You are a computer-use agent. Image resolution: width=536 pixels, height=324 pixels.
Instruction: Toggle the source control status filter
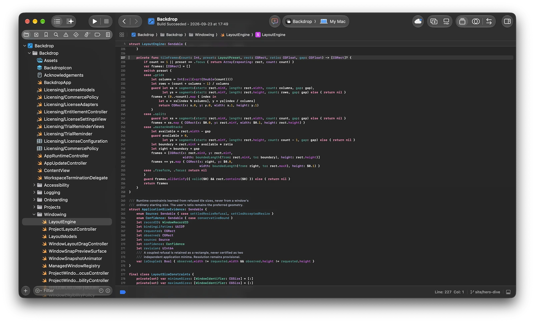point(108,291)
